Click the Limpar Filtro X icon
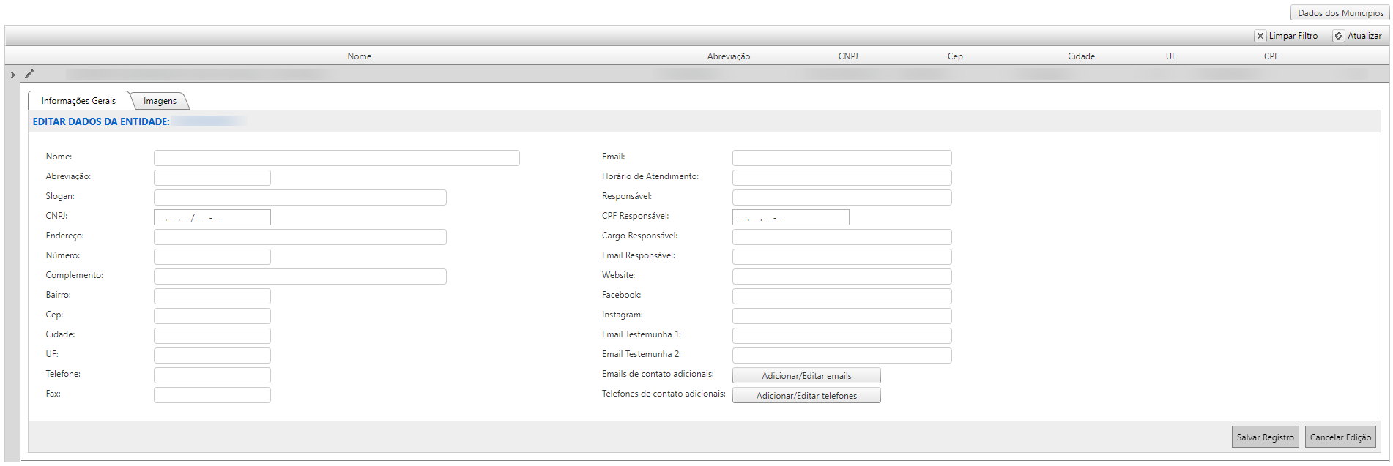Image resolution: width=1393 pixels, height=466 pixels. [1260, 36]
